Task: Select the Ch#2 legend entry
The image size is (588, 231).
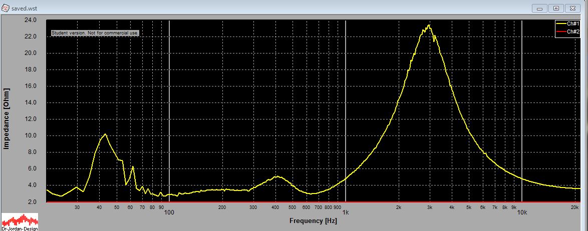Action: click(x=568, y=32)
